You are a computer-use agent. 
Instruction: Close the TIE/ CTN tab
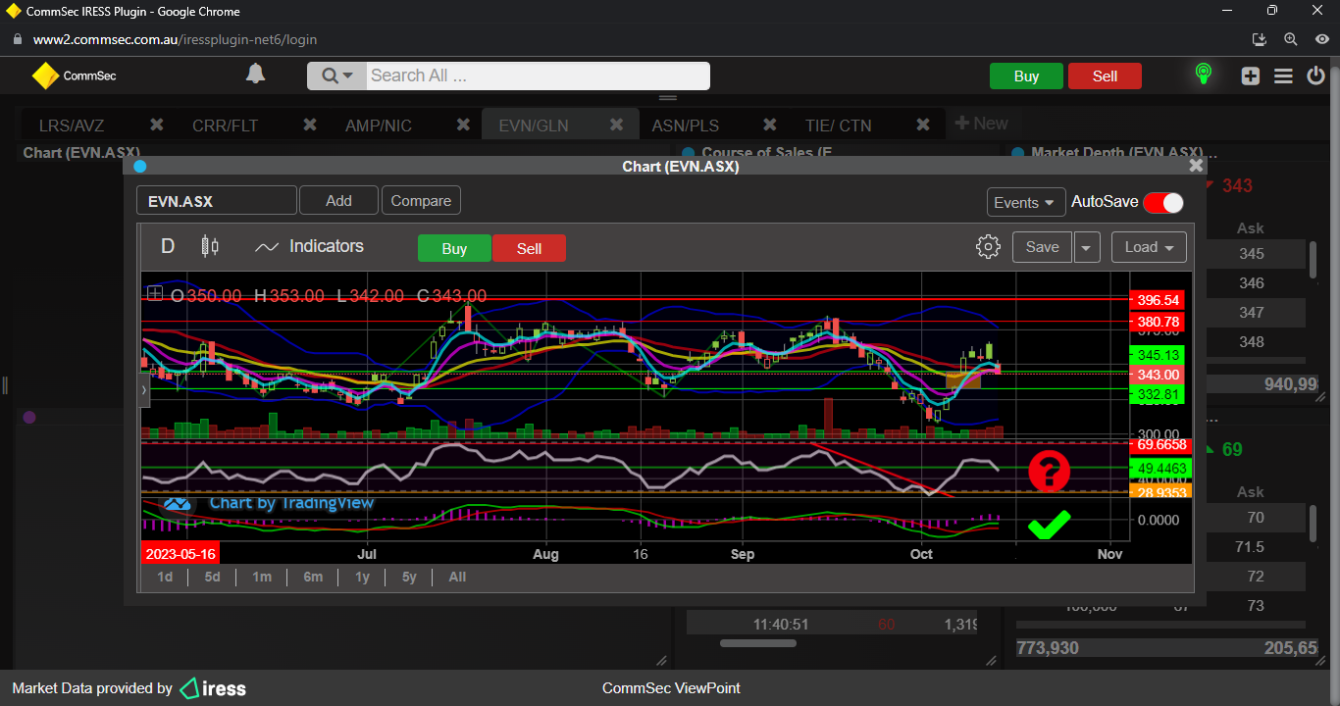[923, 125]
